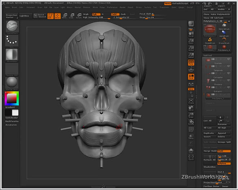Click the Actual size icon
Viewport: 238px width, 190px height.
pos(191,48)
